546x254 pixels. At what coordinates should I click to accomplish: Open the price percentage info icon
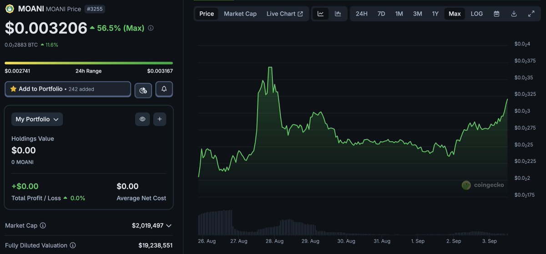point(151,28)
